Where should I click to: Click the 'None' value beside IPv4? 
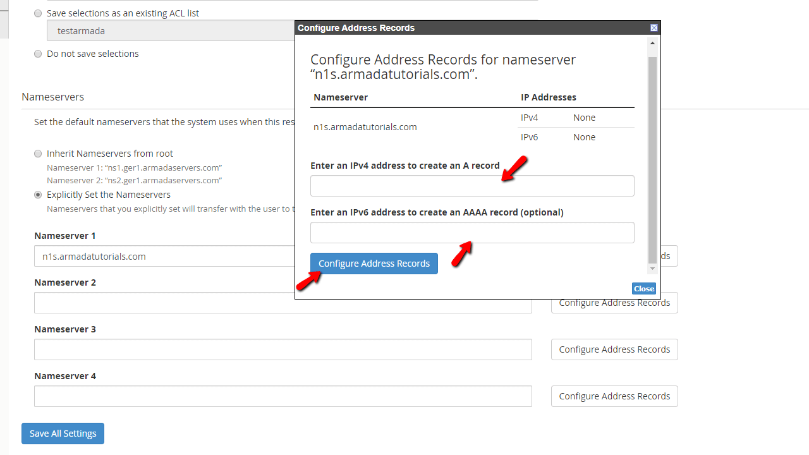click(585, 118)
